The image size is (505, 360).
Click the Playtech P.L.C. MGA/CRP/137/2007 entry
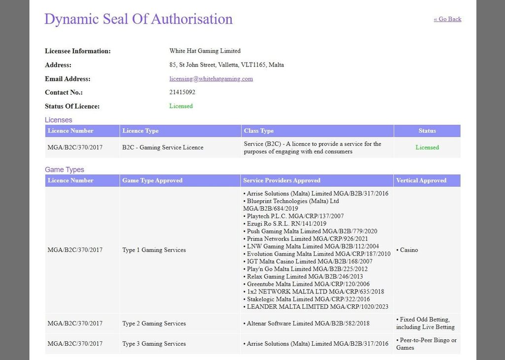point(293,216)
